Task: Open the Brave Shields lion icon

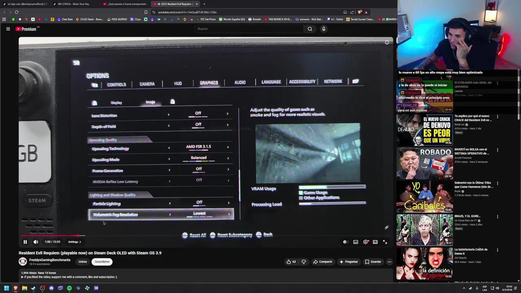Action: point(360,12)
